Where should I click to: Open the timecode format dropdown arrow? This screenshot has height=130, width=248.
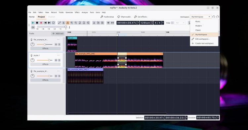tap(138, 23)
